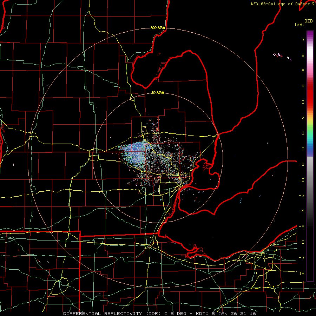
Task: Click the TH threshold label on colorbar
Action: (x=302, y=274)
